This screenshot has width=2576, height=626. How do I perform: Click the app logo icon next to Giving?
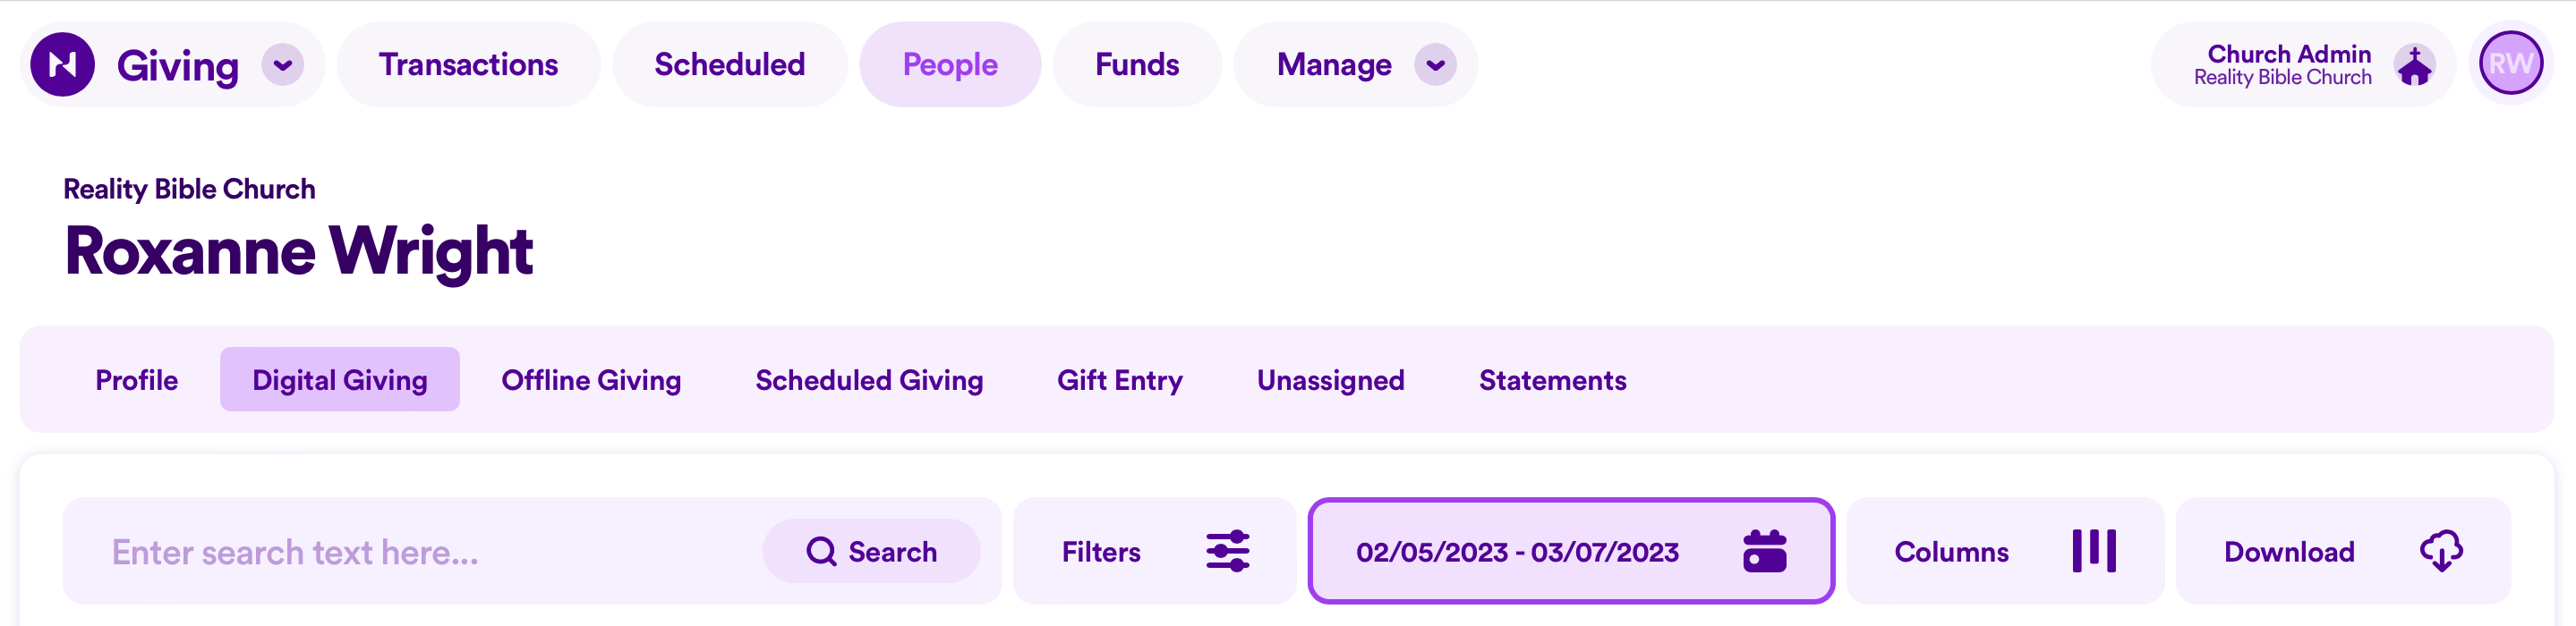(62, 63)
